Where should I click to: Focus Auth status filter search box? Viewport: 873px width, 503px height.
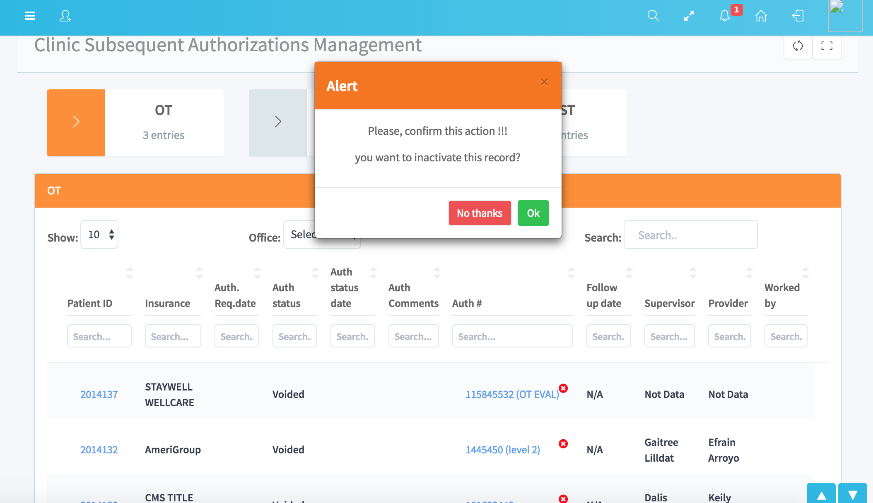click(295, 336)
